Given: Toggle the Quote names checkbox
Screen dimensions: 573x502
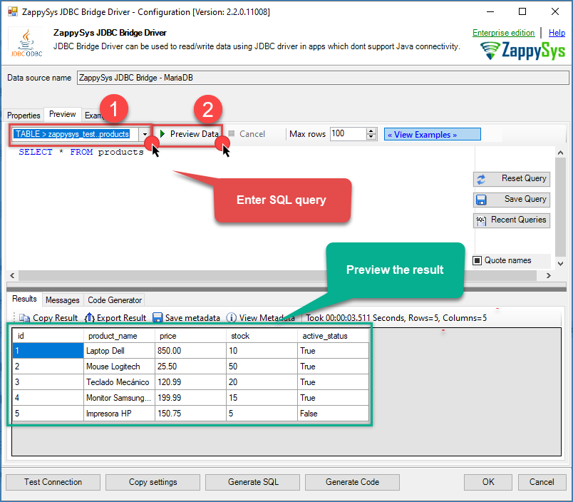Looking at the screenshot, I should click(x=477, y=260).
